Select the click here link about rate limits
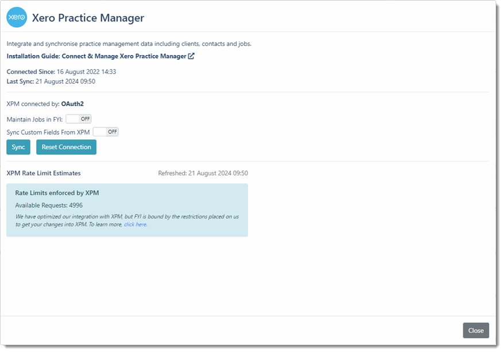 pyautogui.click(x=134, y=224)
